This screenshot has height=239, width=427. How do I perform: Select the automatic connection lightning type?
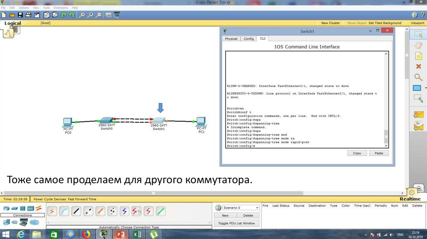pos(52,211)
